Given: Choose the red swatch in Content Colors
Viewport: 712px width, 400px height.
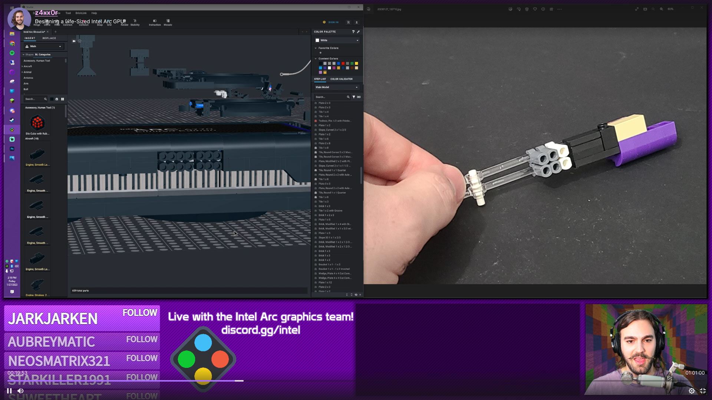Looking at the screenshot, I should click(x=343, y=64).
